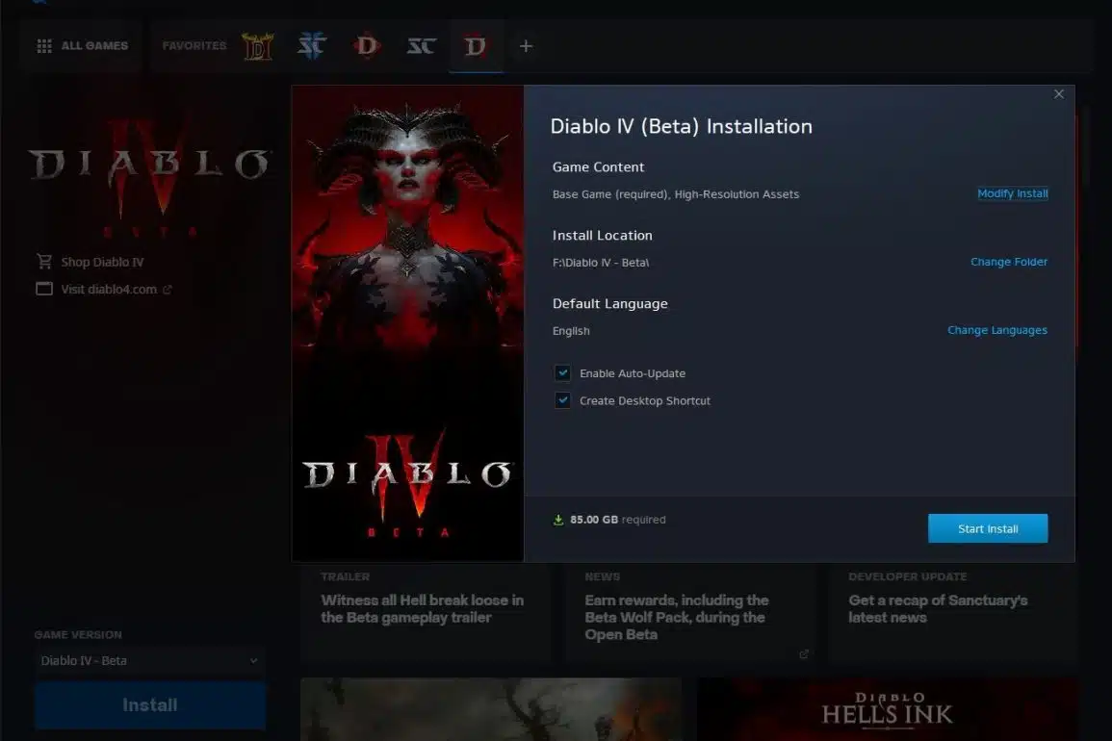Open the Diablo Hell's Ink banner
The image size is (1112, 741).
(888, 710)
